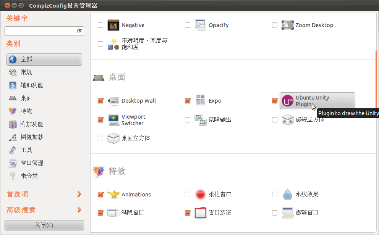Uncheck the 渐隐窗口 checkbox
The height and width of the screenshot is (235, 379).
(100, 213)
